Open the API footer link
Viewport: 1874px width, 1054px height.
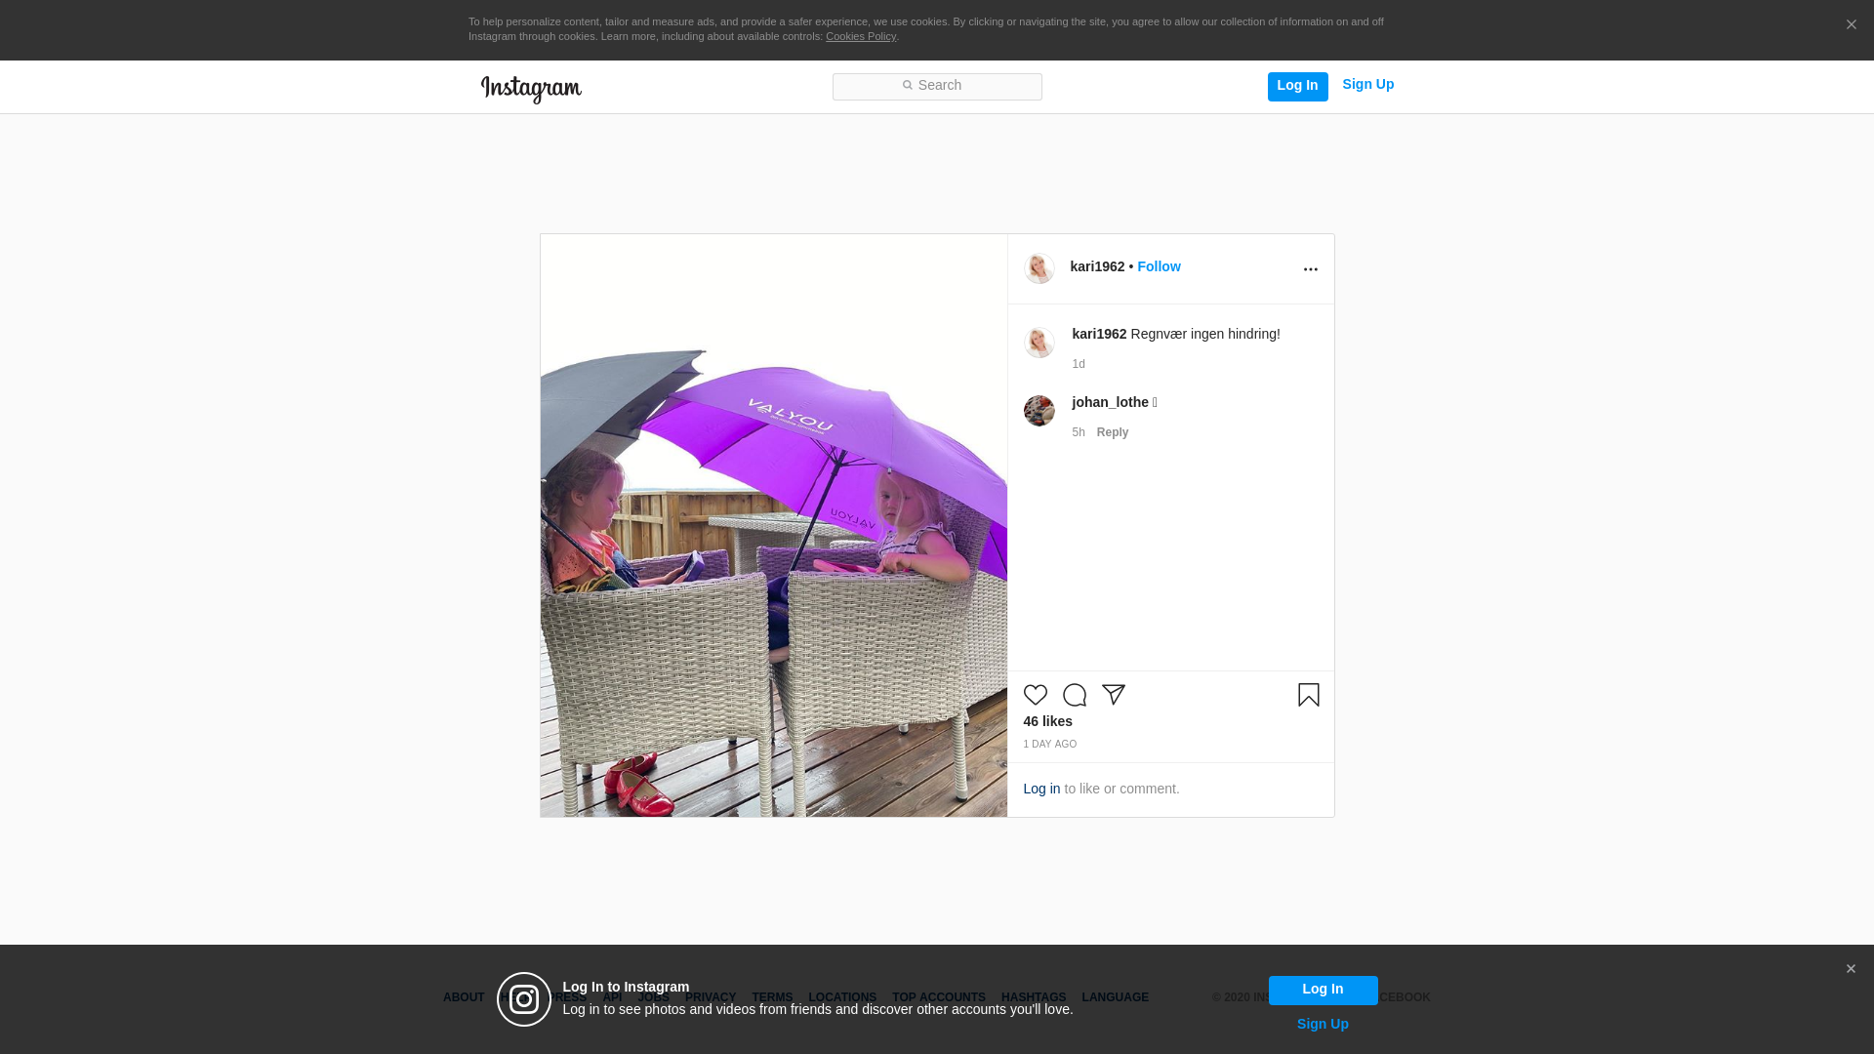click(x=612, y=997)
